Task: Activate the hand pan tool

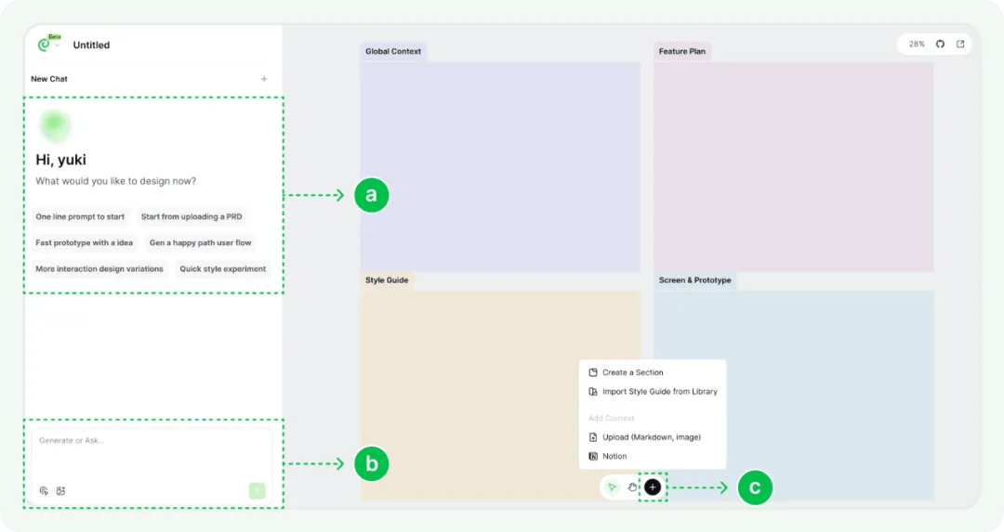Action: pos(632,487)
